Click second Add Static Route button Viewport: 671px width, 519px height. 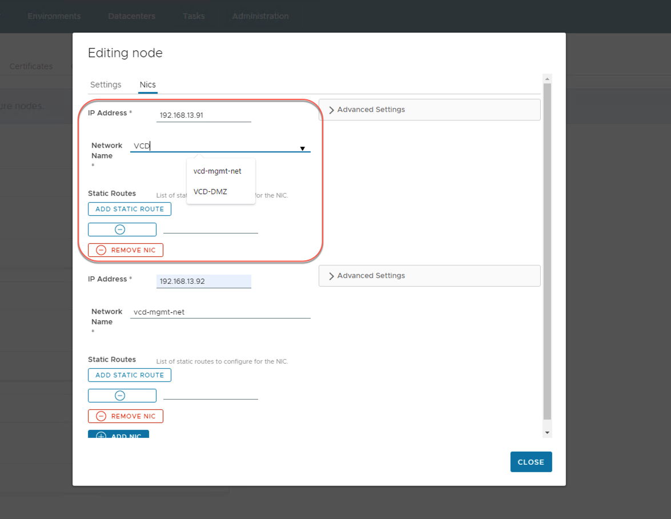coord(130,375)
